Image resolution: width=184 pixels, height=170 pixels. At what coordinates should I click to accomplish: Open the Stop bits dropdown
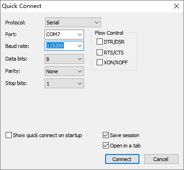point(64,84)
